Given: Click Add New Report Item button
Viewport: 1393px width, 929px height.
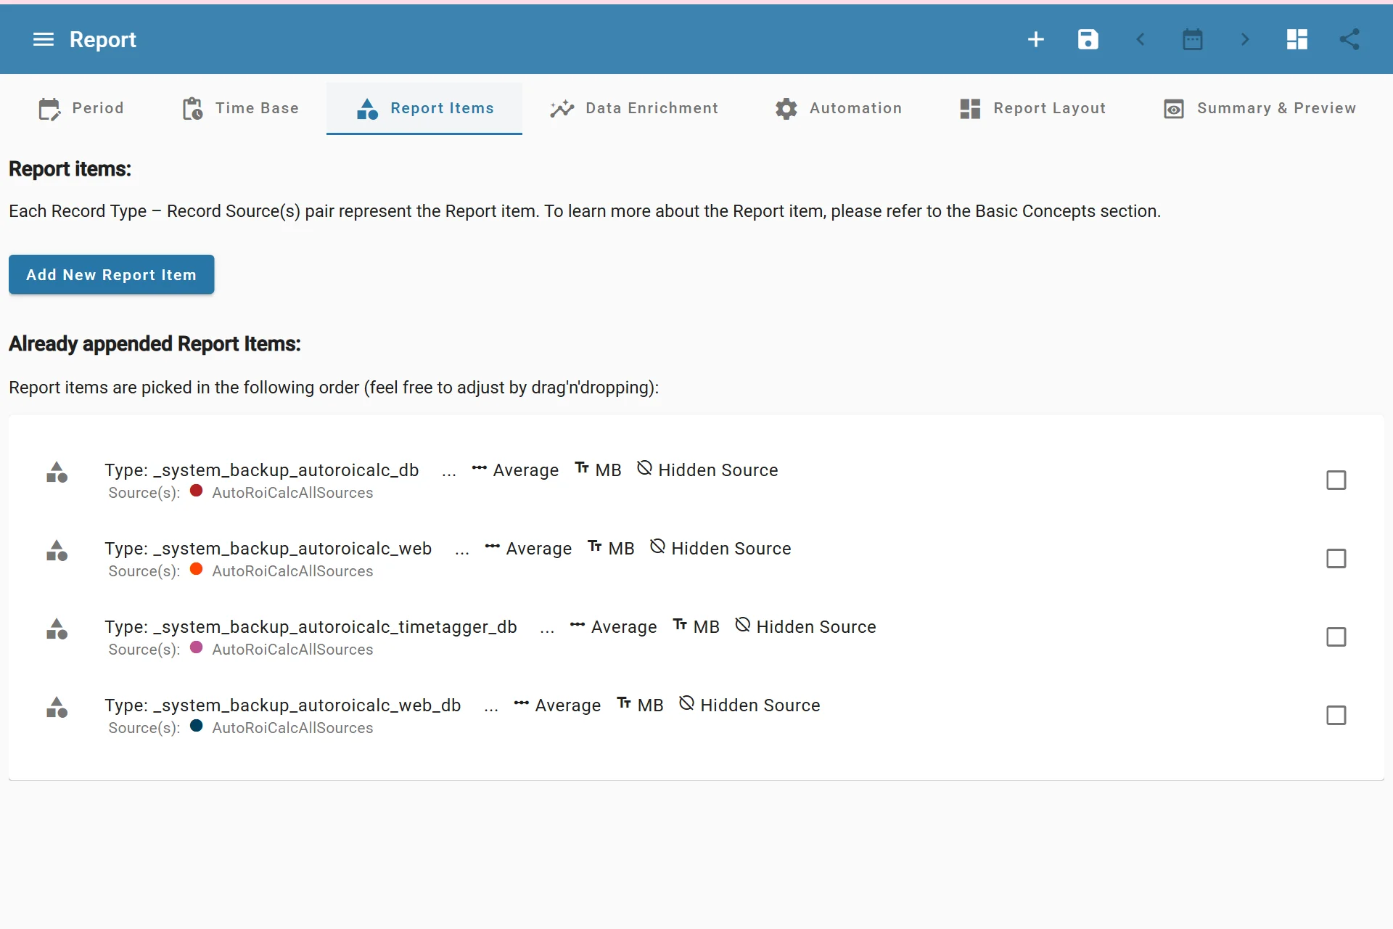Looking at the screenshot, I should tap(111, 274).
